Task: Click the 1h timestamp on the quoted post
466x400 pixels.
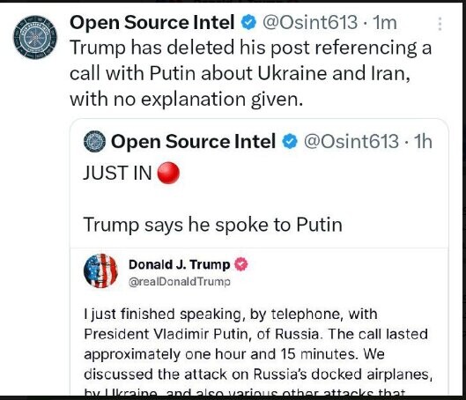Action: point(423,141)
